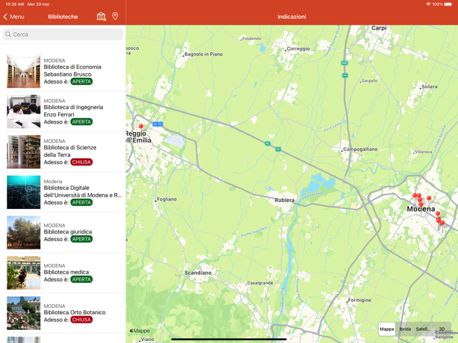Select the red map pin near Reggio nell'Emilia
Image resolution: width=458 pixels, height=343 pixels.
coord(141,127)
